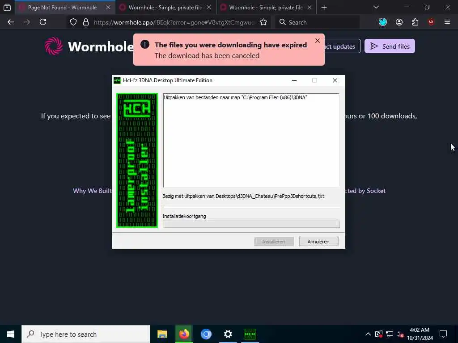The width and height of the screenshot is (458, 343).
Task: Expand the list all tabs chevron
Action: point(376,7)
